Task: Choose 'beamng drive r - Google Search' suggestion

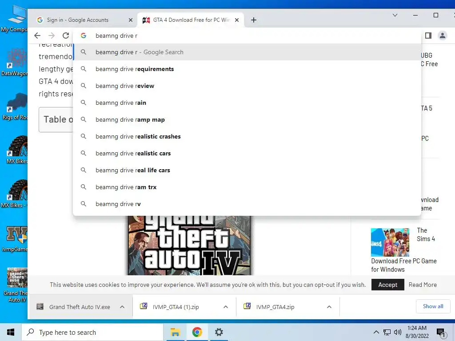Action: tap(247, 52)
